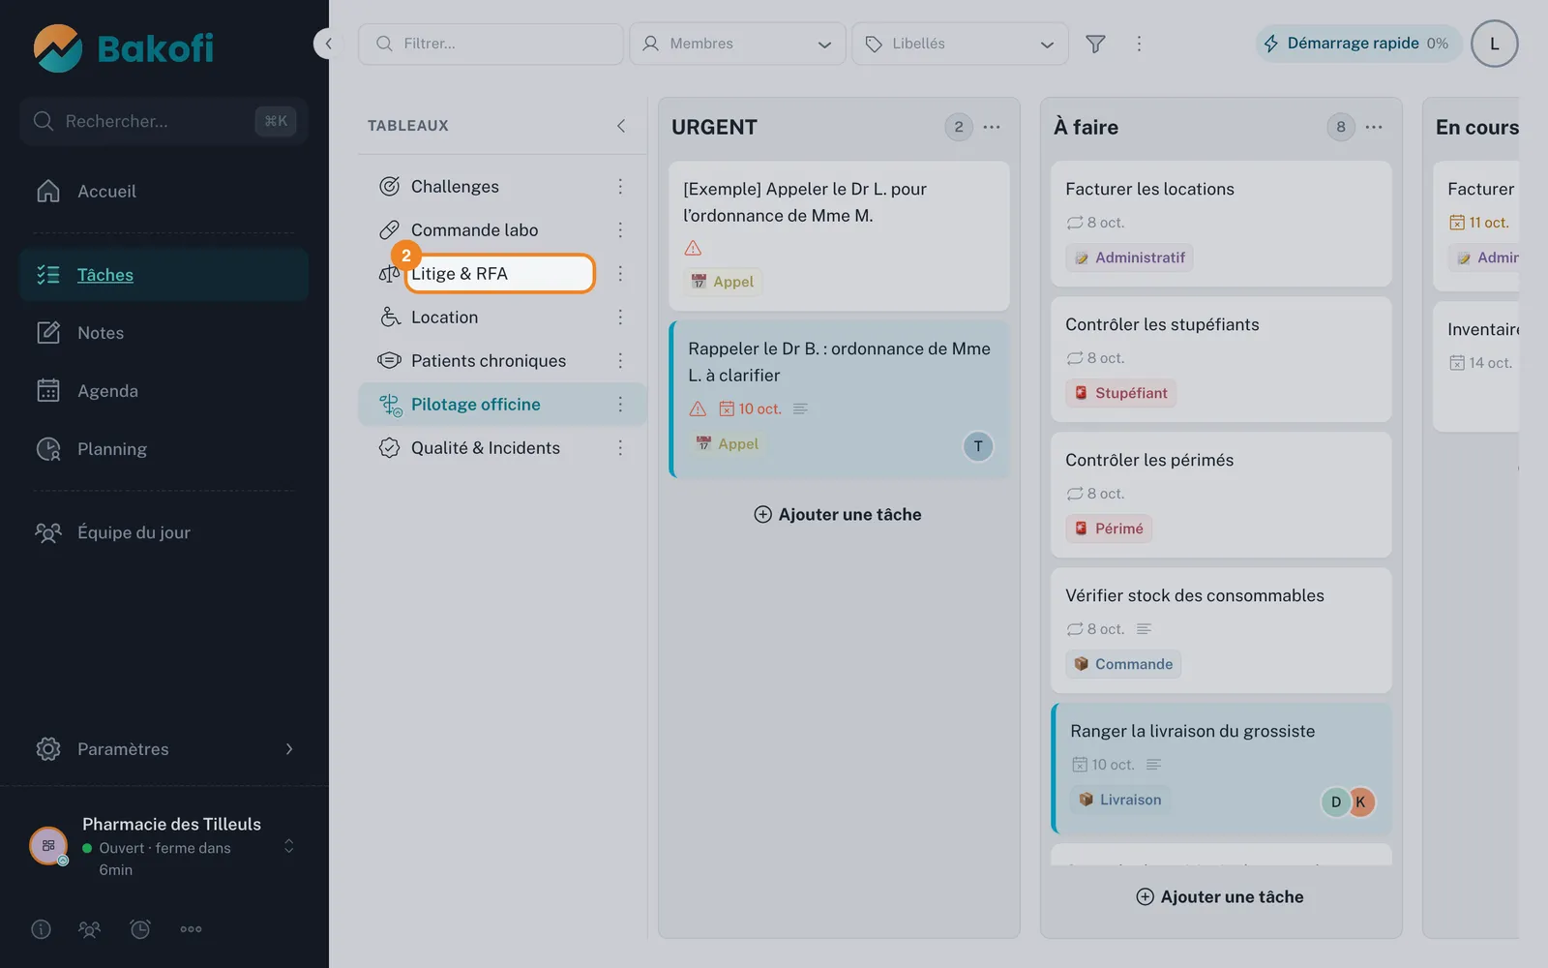
Task: Open the options dots for Location board
Action: 620,317
